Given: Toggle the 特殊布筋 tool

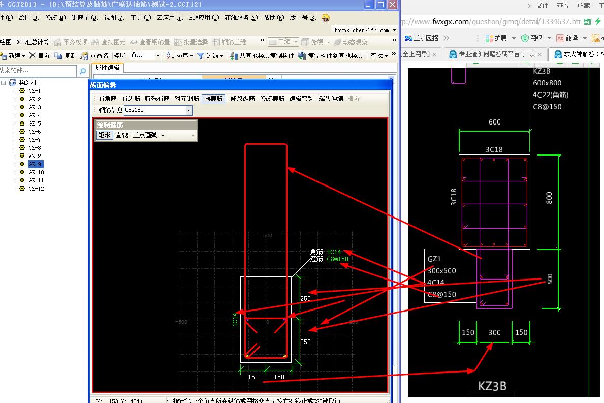Looking at the screenshot, I should [157, 99].
